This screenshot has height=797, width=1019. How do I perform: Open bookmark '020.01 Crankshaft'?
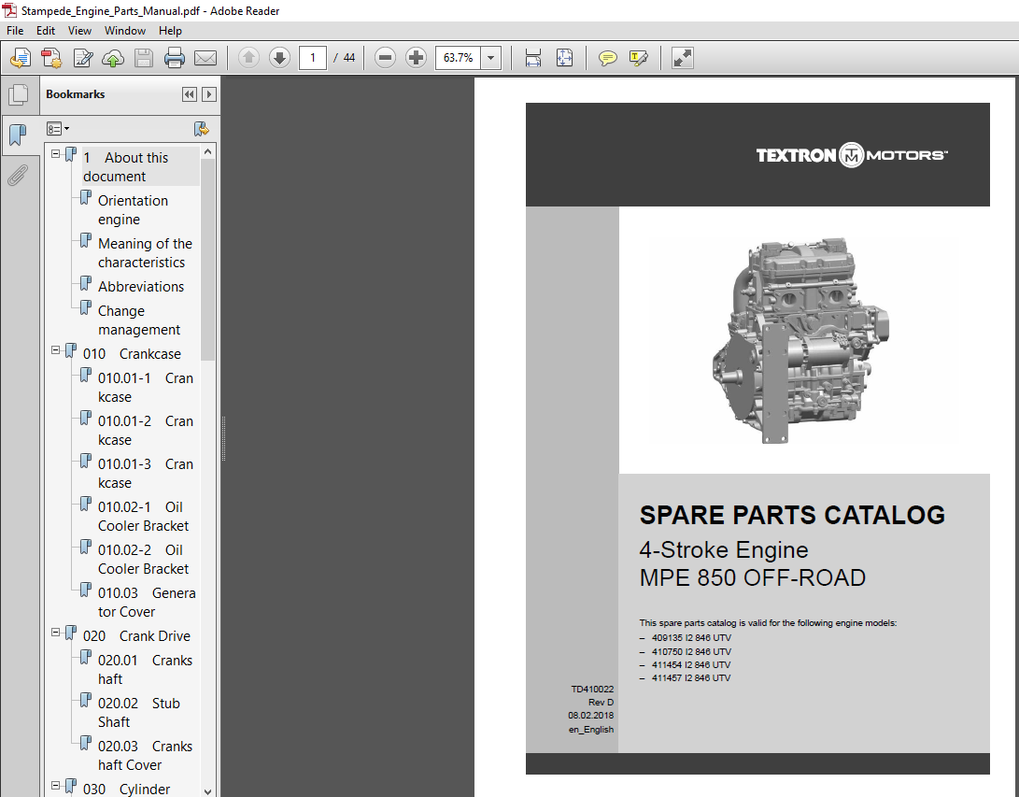click(x=145, y=670)
